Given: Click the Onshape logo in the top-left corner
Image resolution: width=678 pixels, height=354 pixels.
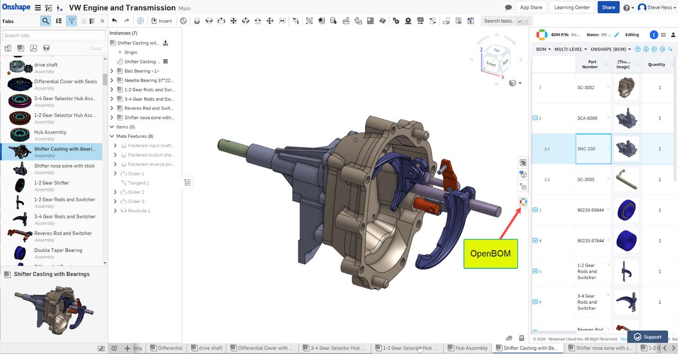Looking at the screenshot, I should coord(16,7).
